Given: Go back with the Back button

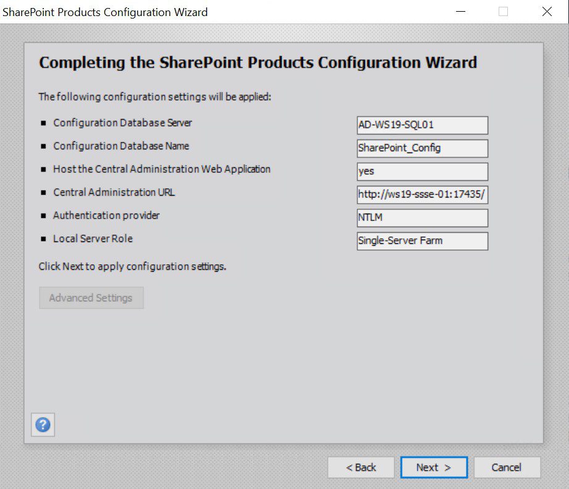Looking at the screenshot, I should (x=360, y=467).
